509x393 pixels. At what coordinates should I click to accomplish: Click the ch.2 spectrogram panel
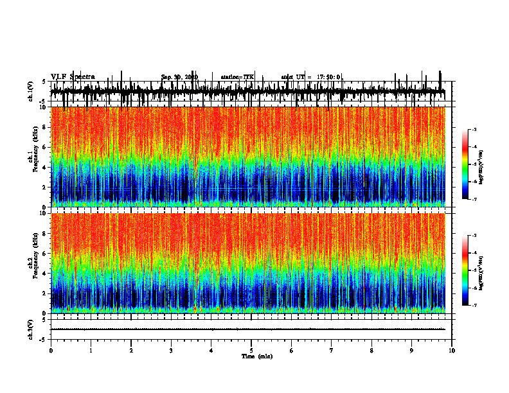coord(248,263)
